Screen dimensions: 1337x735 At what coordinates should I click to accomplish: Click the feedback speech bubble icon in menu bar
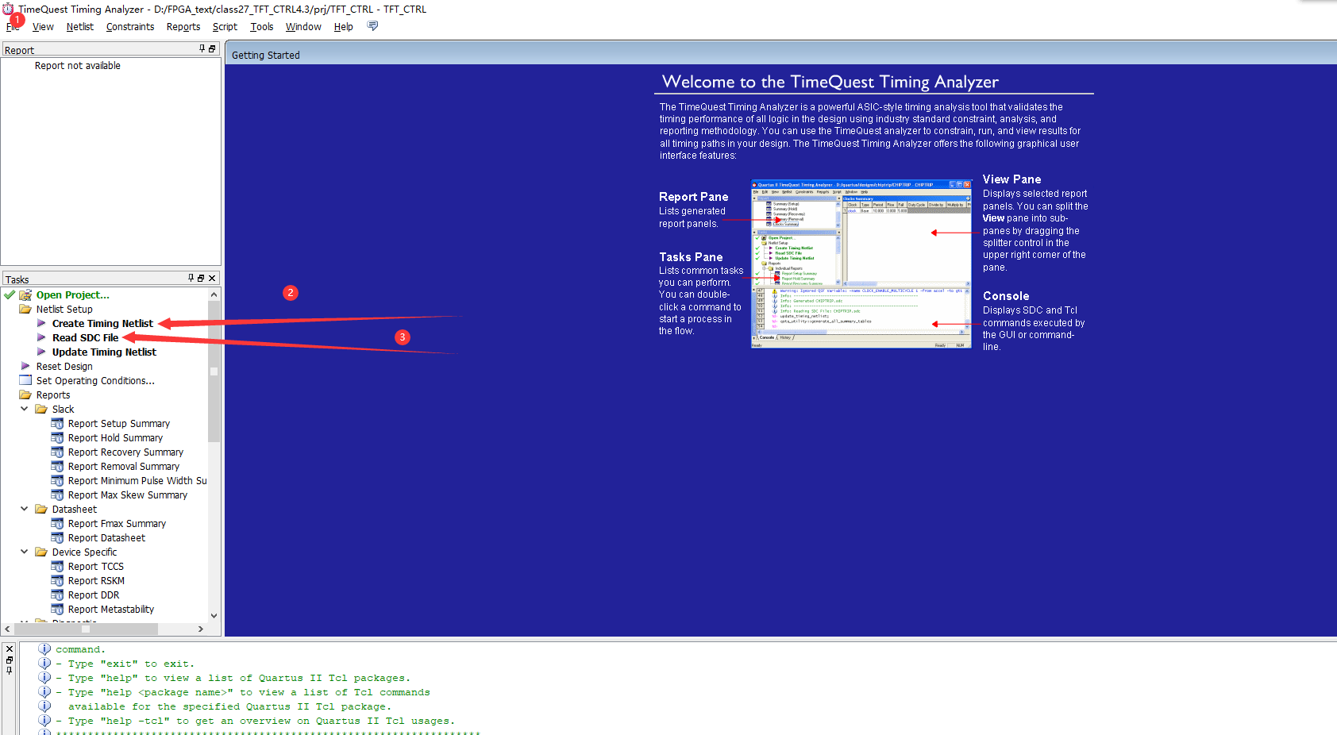click(372, 26)
